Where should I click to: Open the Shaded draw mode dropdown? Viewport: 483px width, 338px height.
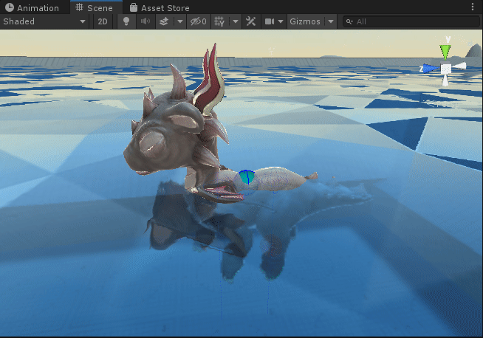click(x=45, y=21)
